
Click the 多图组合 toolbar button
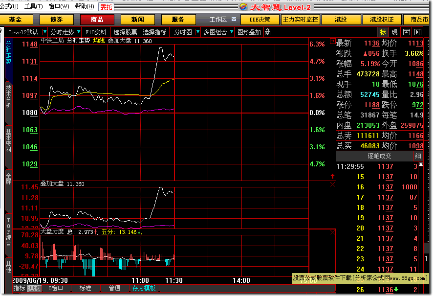[x=215, y=32]
